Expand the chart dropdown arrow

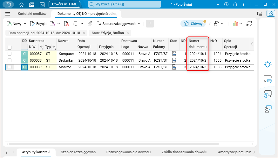tap(241, 24)
